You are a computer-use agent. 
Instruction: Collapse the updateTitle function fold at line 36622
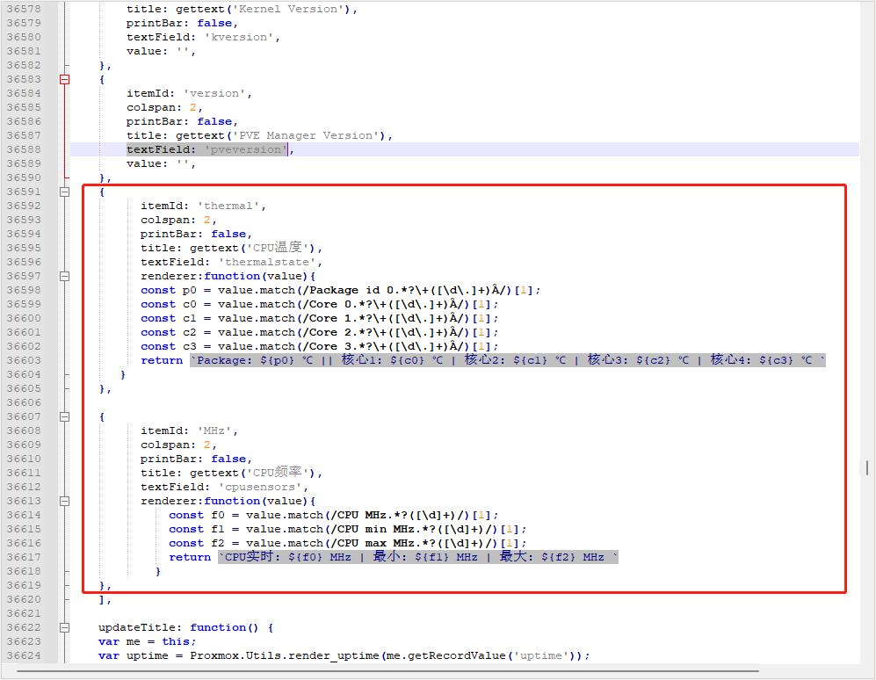65,627
